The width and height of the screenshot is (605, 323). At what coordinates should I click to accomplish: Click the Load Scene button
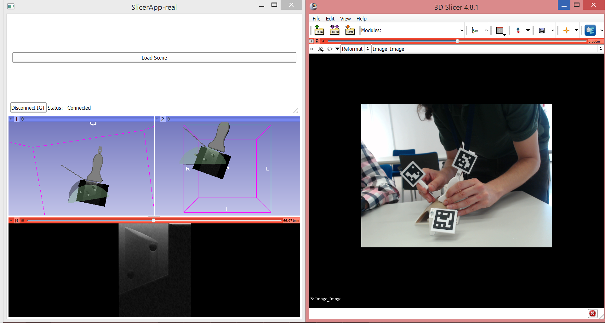click(154, 58)
